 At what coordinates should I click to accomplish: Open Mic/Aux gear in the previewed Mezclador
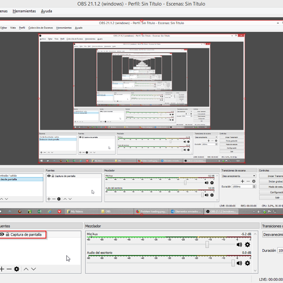pyautogui.click(x=212, y=183)
